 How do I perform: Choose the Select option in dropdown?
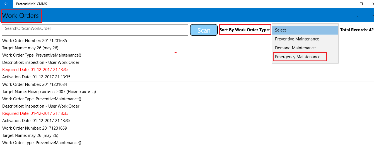pyautogui.click(x=305, y=30)
